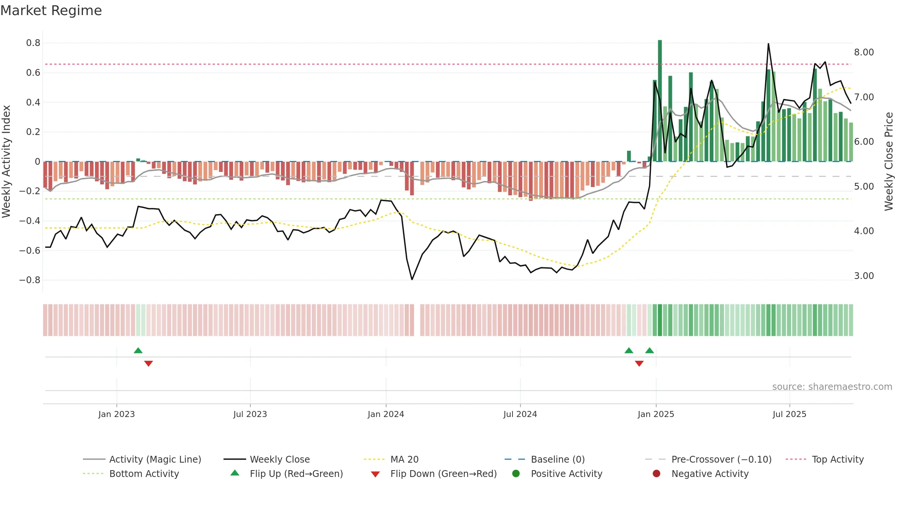Click the Jul 2025 x-axis label
The width and height of the screenshot is (905, 509).
789,414
